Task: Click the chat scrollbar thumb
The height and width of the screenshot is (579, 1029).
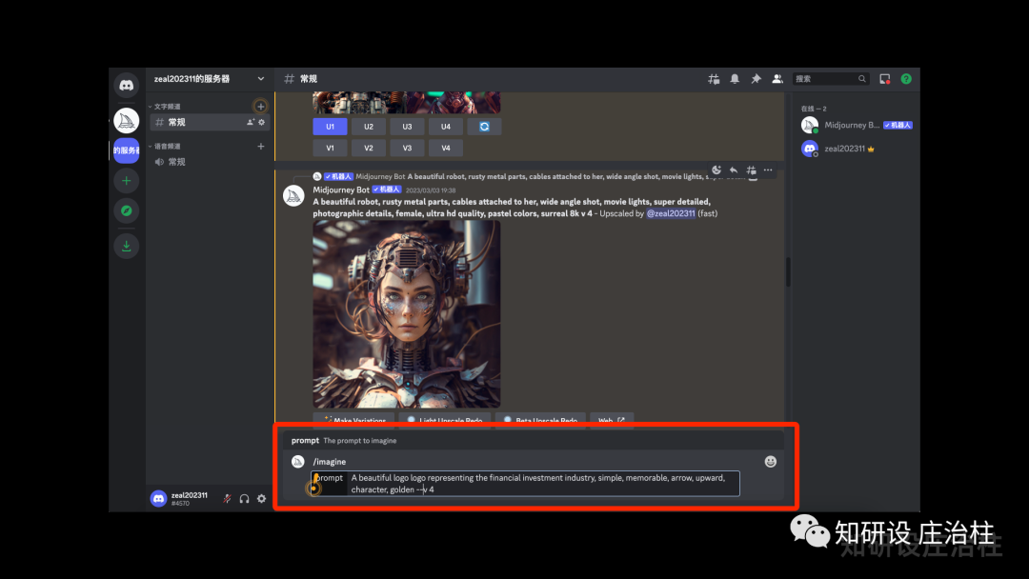Action: [788, 270]
